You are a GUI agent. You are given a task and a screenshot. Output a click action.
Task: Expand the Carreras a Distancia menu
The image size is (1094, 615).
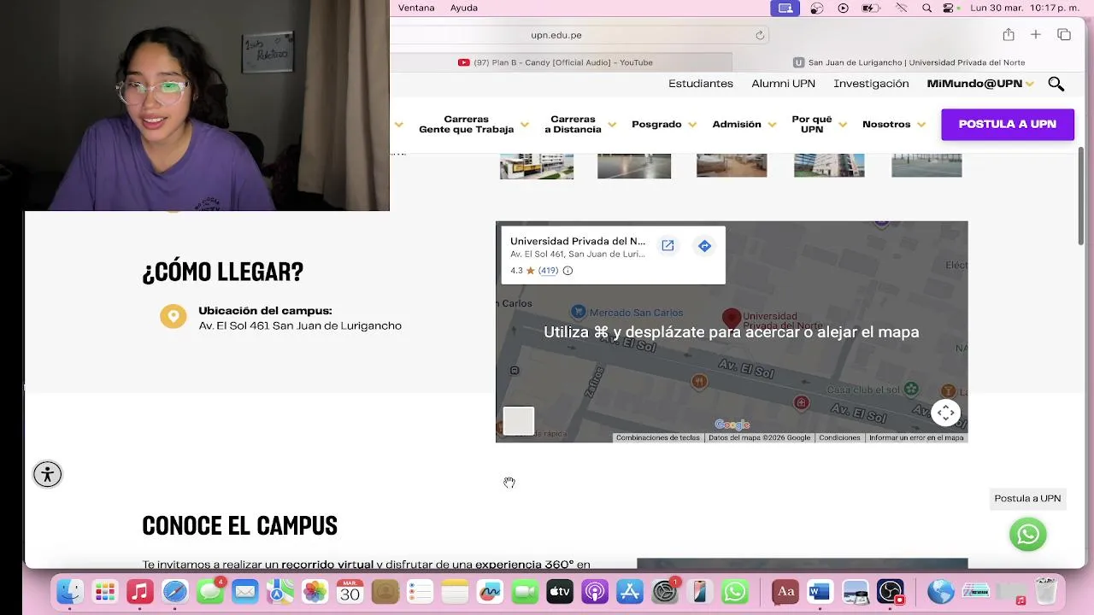click(x=579, y=125)
